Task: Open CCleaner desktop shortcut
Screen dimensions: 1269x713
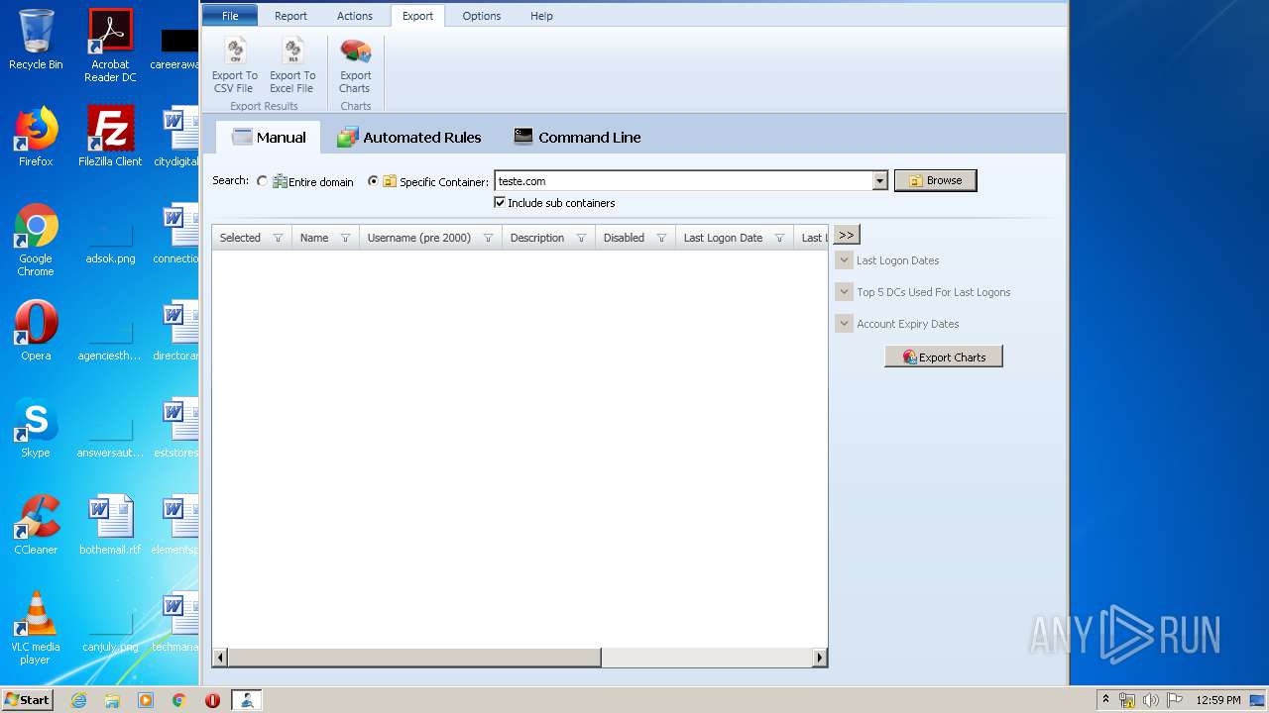Action: [x=36, y=525]
